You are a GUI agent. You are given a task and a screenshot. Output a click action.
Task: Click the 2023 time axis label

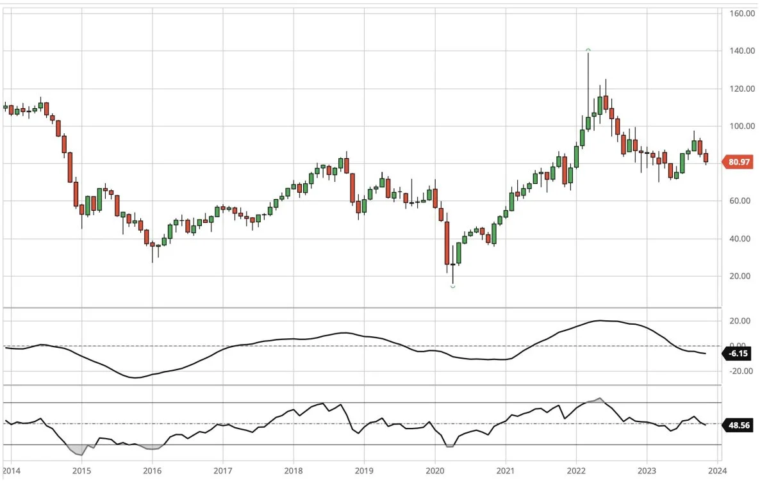(x=646, y=471)
